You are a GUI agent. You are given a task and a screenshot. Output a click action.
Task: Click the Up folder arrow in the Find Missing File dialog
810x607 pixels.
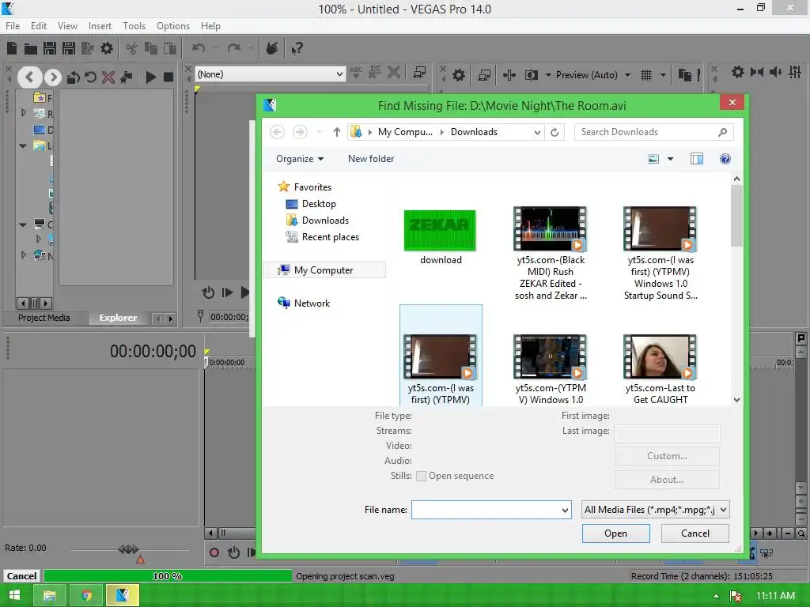[336, 132]
